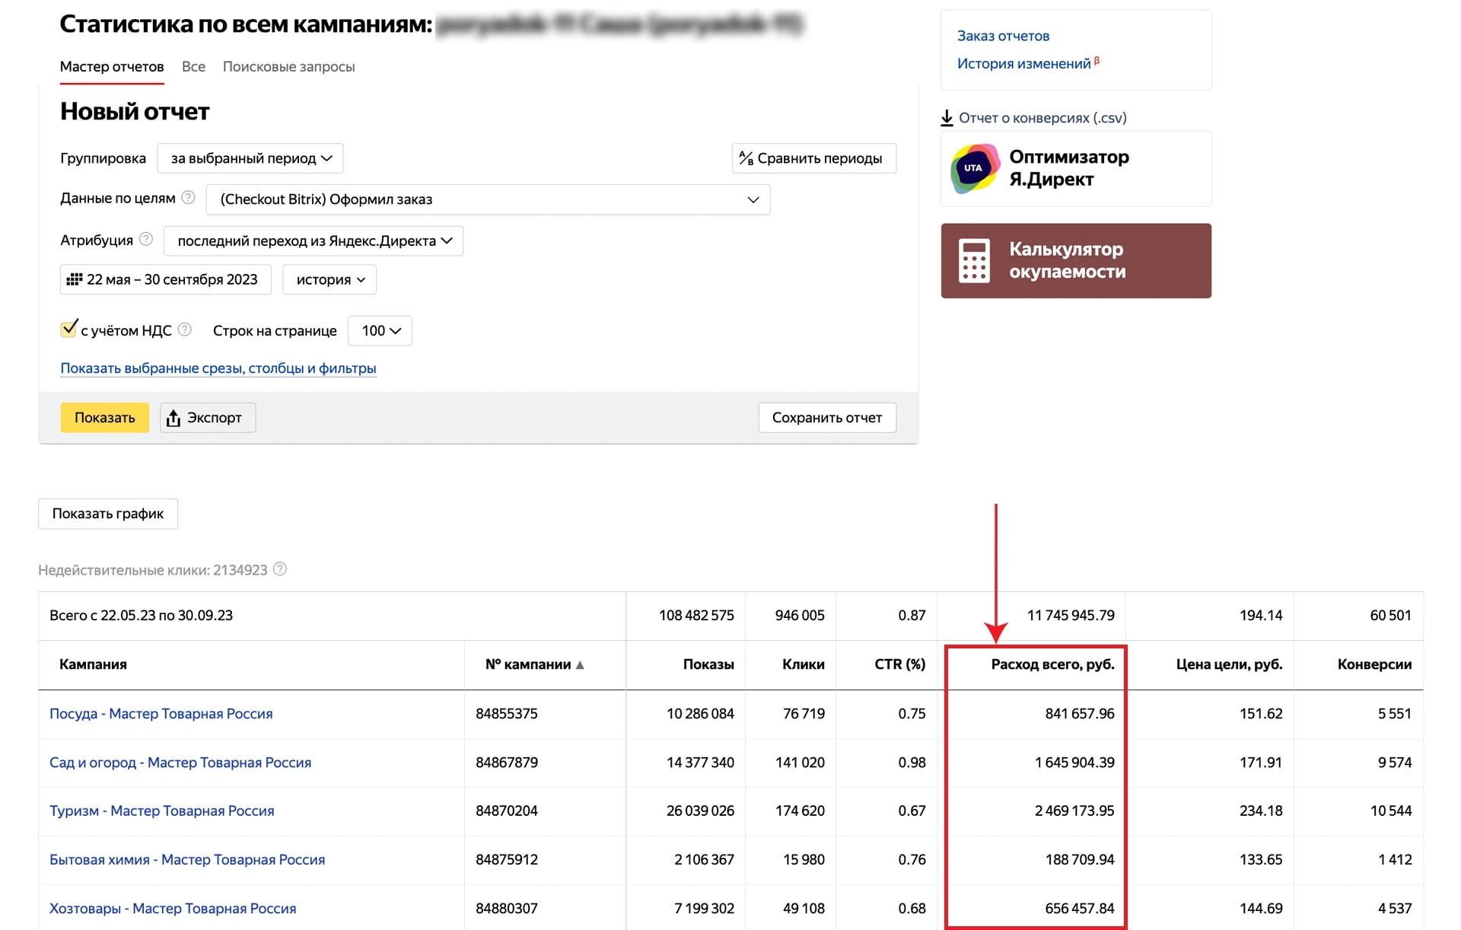Switch to the Мастер отчетов tab
This screenshot has height=930, width=1461.
coord(112,67)
